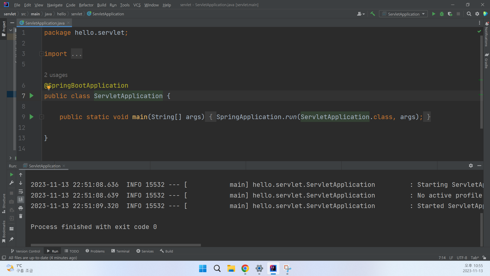The image size is (490, 276).
Task: Open IDE settings gear in toolbar
Action: click(477, 14)
